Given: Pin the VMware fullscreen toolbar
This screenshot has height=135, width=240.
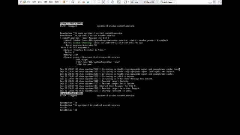Looking at the screenshot, I should click(x=21, y=2).
